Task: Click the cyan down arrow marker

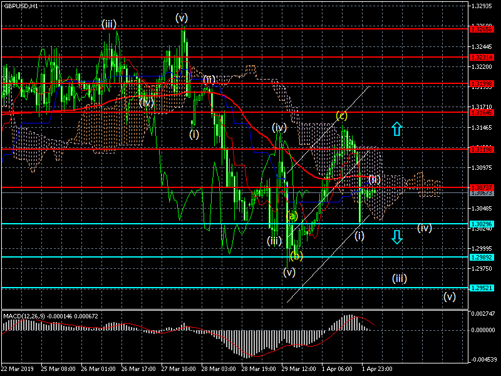Action: [x=396, y=236]
